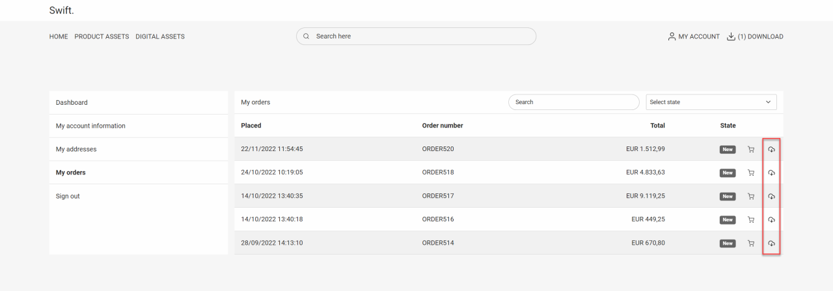The image size is (833, 291).
Task: Open the (1) Download cart link
Action: (755, 36)
